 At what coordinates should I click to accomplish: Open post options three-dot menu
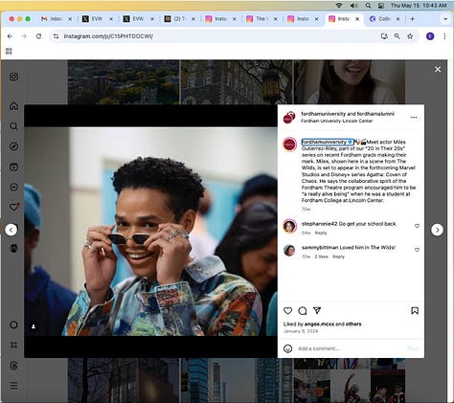click(x=414, y=118)
